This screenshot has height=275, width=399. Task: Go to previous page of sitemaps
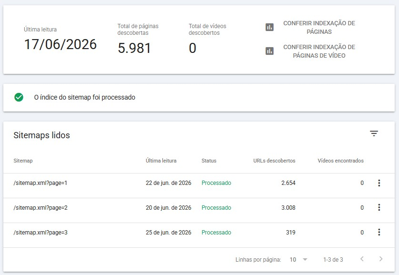click(362, 259)
